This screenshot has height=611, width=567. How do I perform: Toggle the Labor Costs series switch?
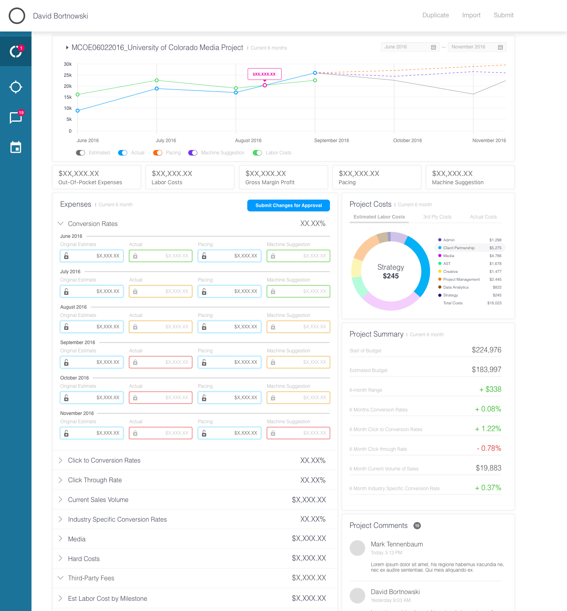(257, 153)
